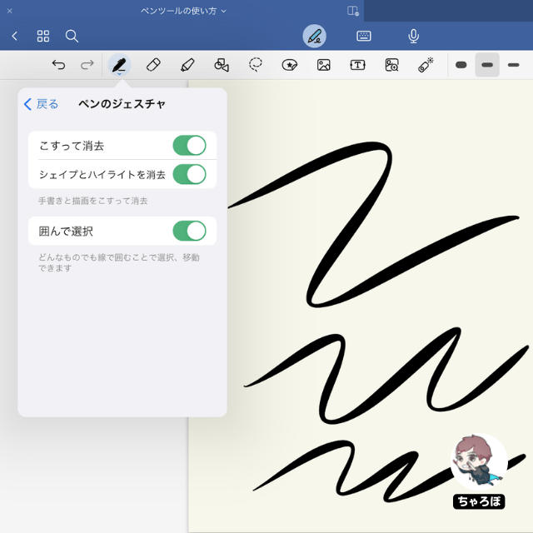This screenshot has height=533, width=533.
Task: Go back with the navigation chevron
Action: pyautogui.click(x=15, y=36)
